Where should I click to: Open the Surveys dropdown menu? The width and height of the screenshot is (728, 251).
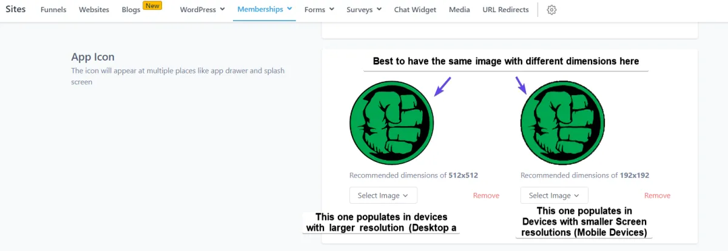click(x=364, y=10)
